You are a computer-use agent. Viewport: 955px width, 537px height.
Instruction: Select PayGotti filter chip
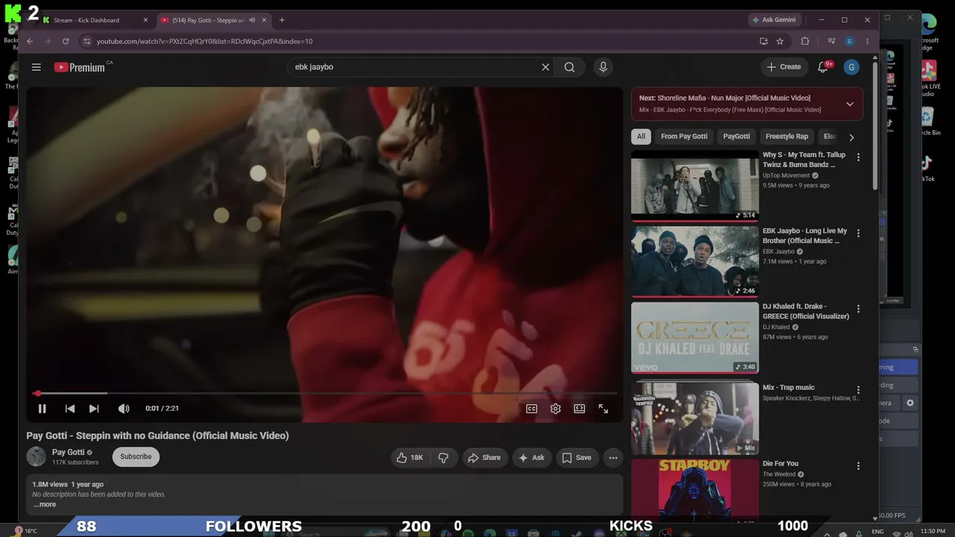[x=736, y=136]
